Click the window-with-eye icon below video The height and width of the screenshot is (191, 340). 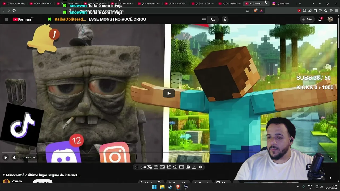click(150, 167)
